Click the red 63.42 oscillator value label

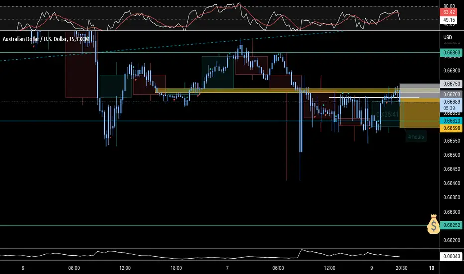(449, 12)
